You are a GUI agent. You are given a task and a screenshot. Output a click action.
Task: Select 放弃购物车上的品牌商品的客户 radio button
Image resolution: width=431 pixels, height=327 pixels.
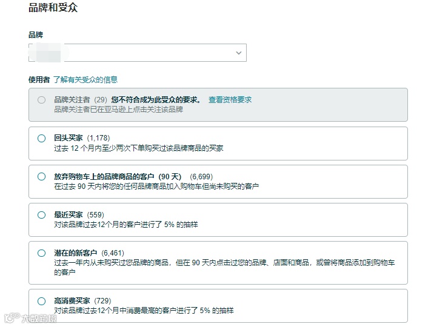click(x=41, y=176)
